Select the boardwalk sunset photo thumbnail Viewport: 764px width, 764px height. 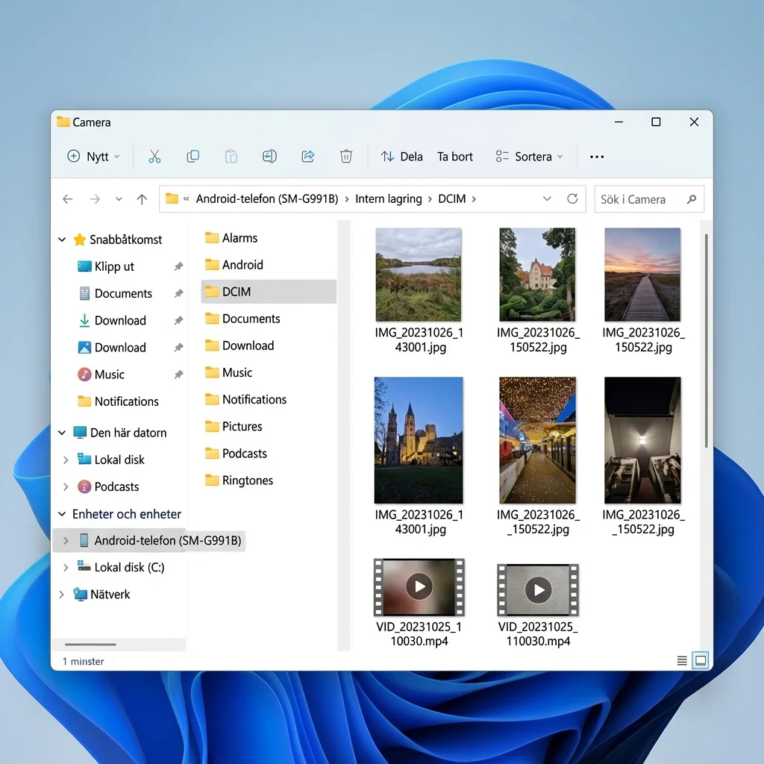pos(642,275)
